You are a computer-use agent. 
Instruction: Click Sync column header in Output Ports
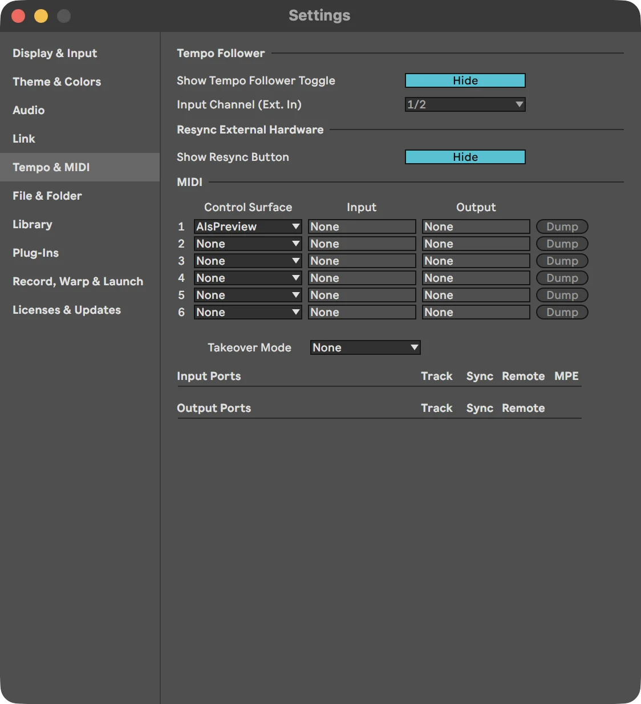(480, 408)
